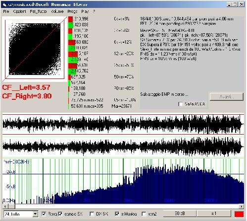Click the x1 zoom button
Image resolution: width=247 pixels, height=221 pixels.
(x=214, y=214)
